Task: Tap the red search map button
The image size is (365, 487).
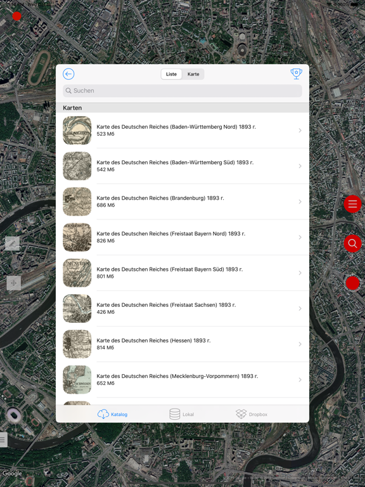Action: point(352,243)
